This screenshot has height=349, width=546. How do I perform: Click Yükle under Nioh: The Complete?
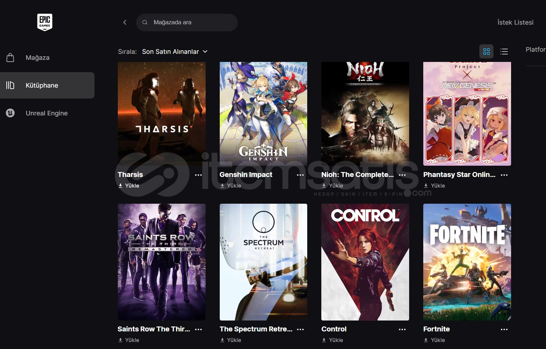(x=333, y=185)
